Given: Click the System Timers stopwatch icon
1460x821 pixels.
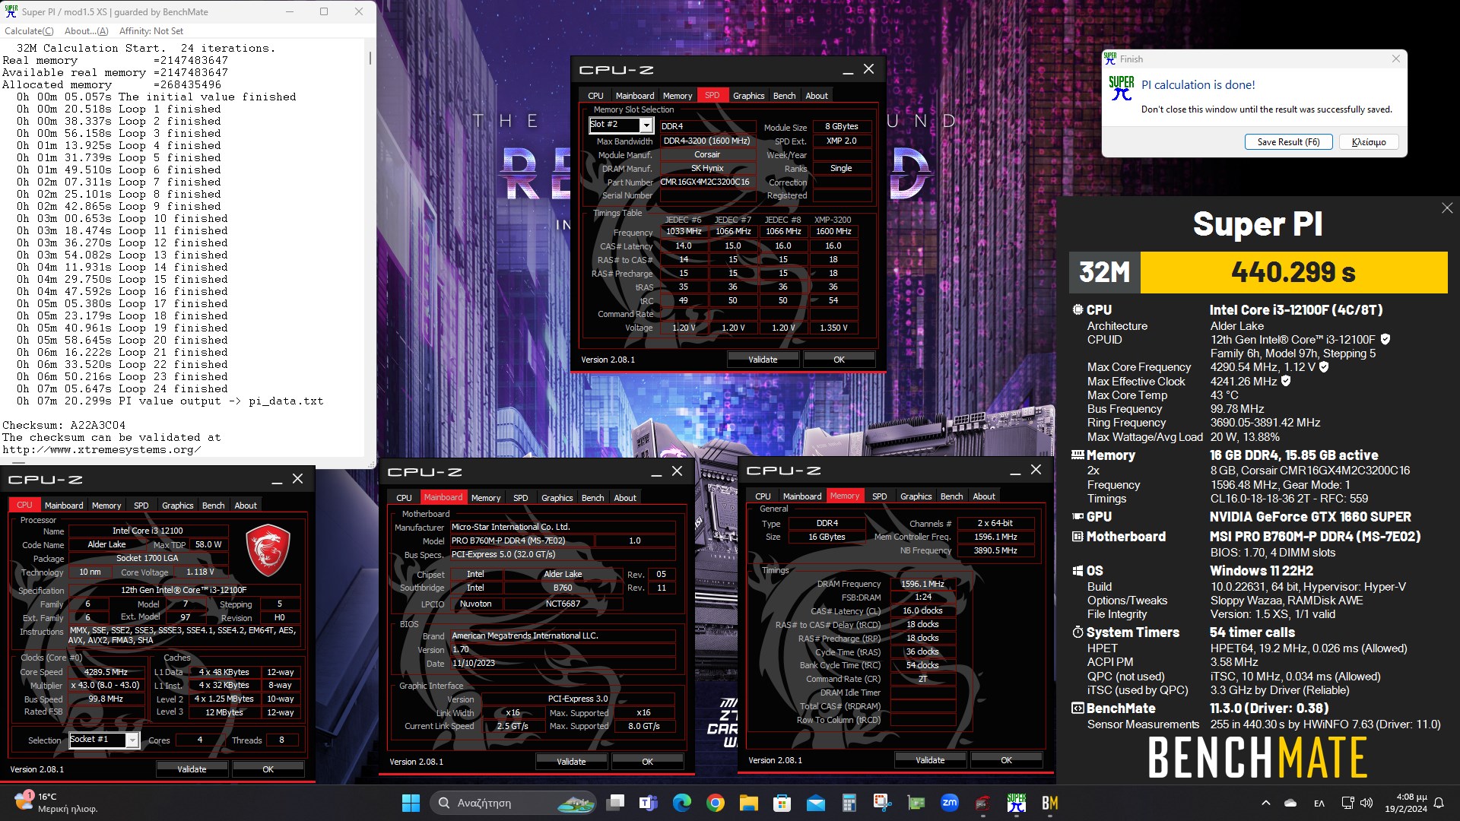Looking at the screenshot, I should coord(1078,632).
